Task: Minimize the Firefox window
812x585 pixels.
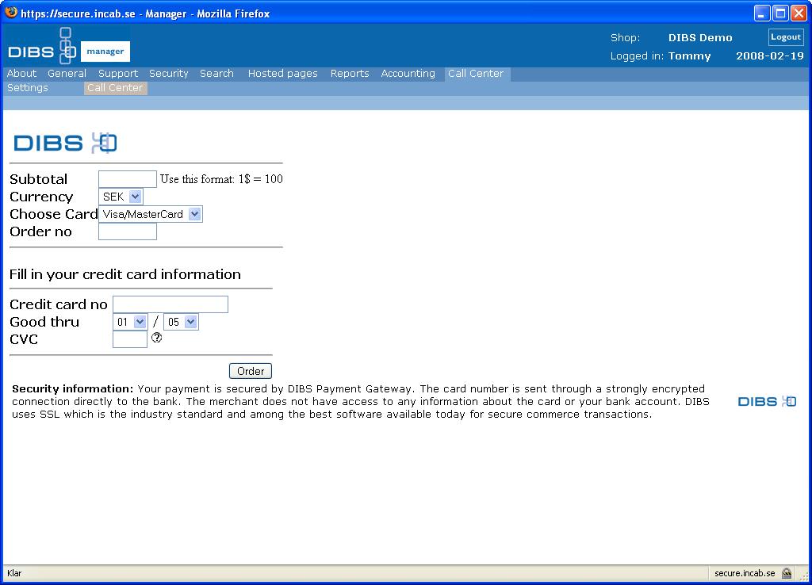Action: tap(761, 13)
